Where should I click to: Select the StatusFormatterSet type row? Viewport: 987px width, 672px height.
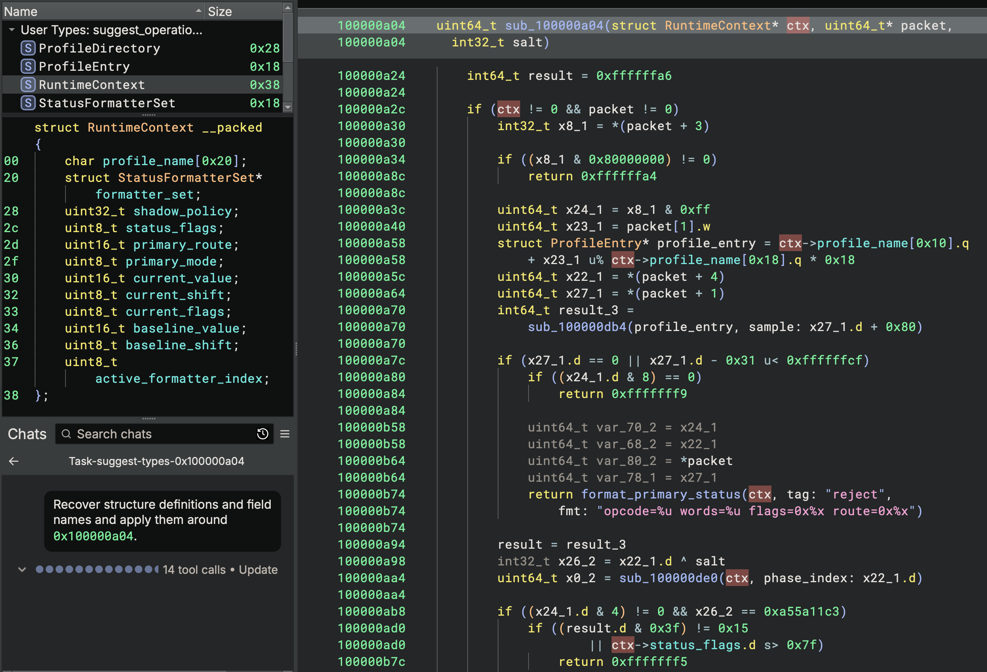142,103
